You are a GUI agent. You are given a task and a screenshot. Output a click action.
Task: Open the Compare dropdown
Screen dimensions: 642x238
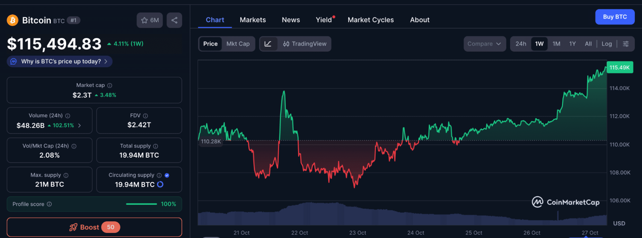[484, 44]
